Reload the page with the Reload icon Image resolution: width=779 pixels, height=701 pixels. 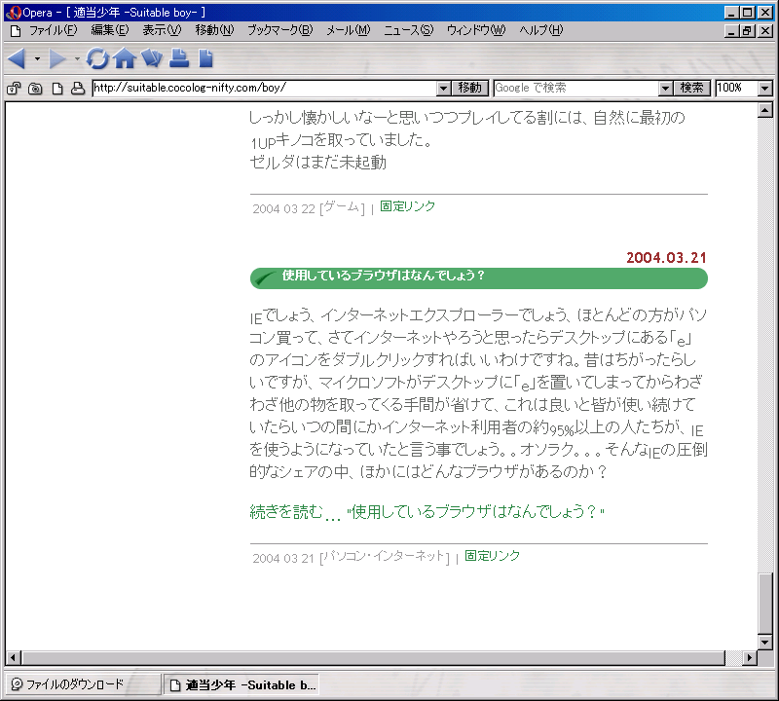click(x=96, y=58)
